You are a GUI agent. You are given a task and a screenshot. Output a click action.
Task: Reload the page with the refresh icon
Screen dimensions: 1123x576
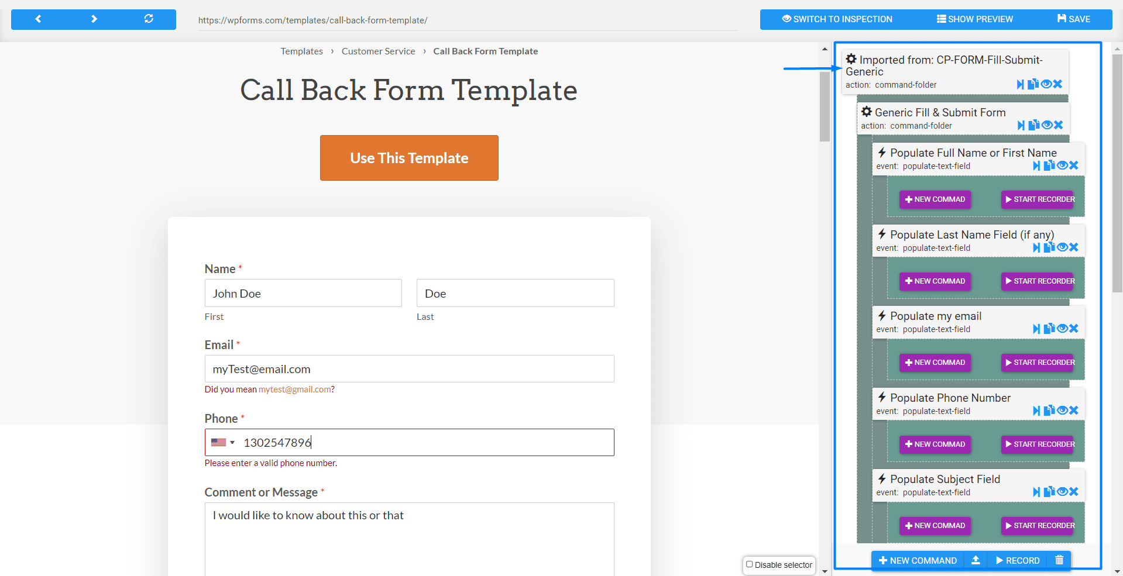pos(149,19)
